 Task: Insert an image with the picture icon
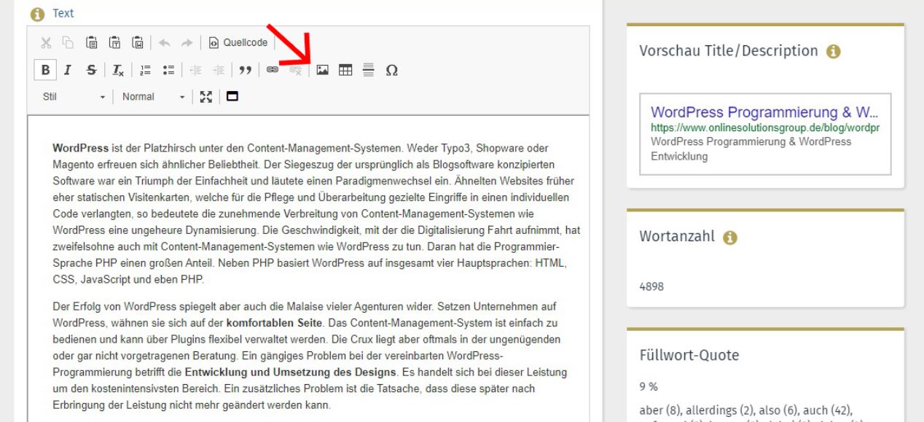click(x=321, y=70)
